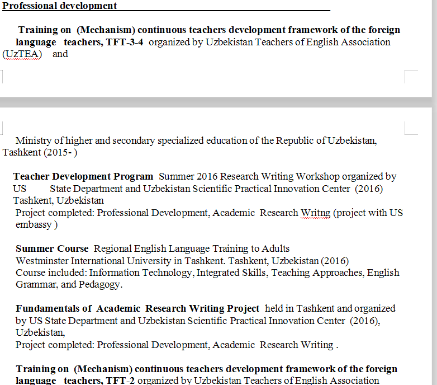The width and height of the screenshot is (437, 385).
Task: Click the misspelled word 'Writng'
Action: [315, 213]
